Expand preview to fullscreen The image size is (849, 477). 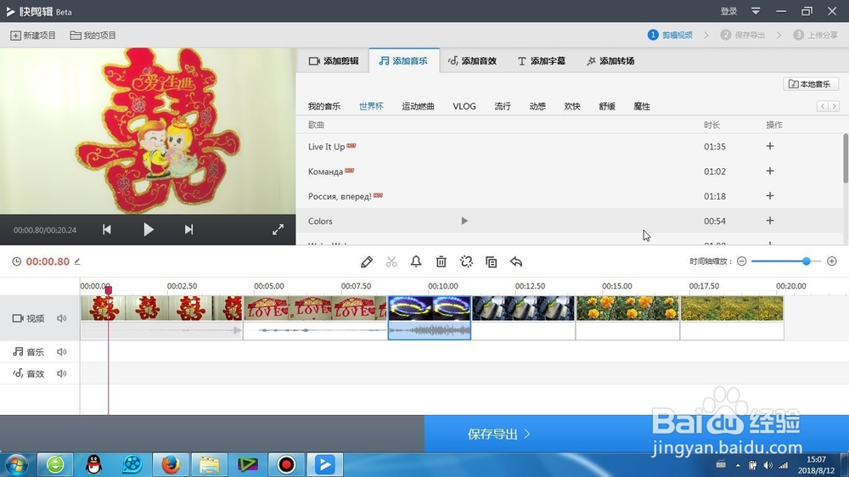click(278, 229)
